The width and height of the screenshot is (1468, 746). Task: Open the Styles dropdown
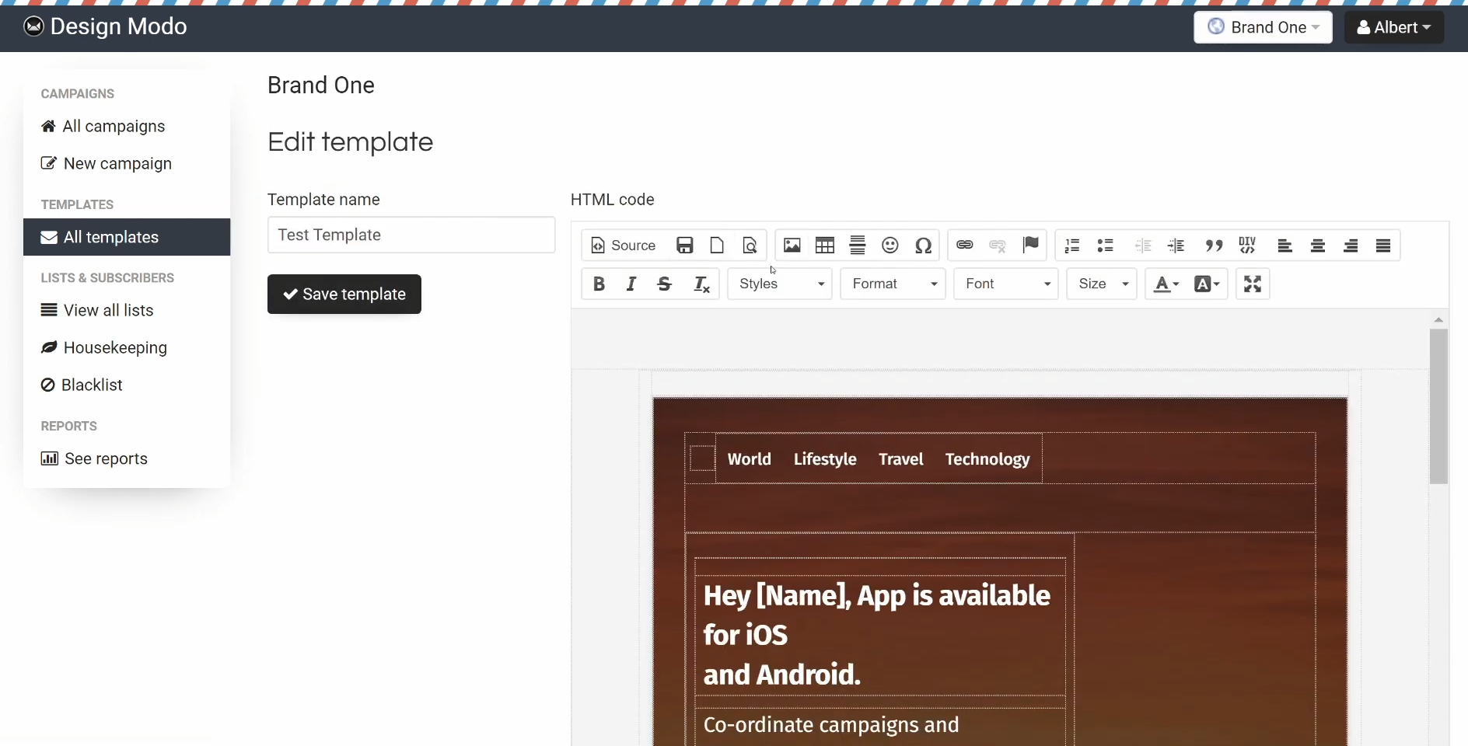pyautogui.click(x=780, y=284)
